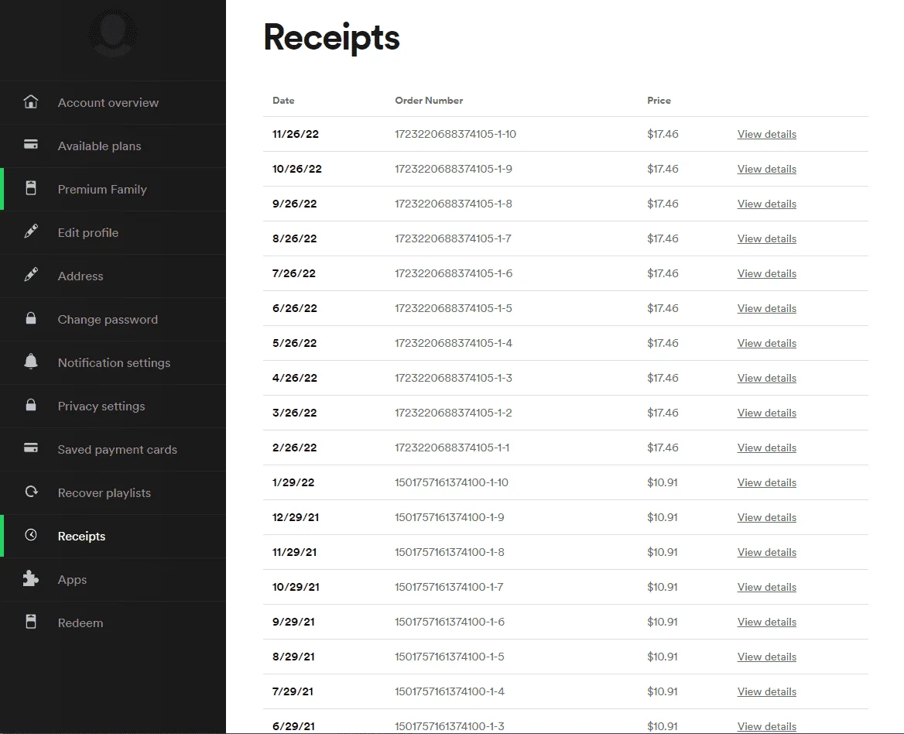
Task: Click the 9/29/21 date cell
Action: point(293,622)
